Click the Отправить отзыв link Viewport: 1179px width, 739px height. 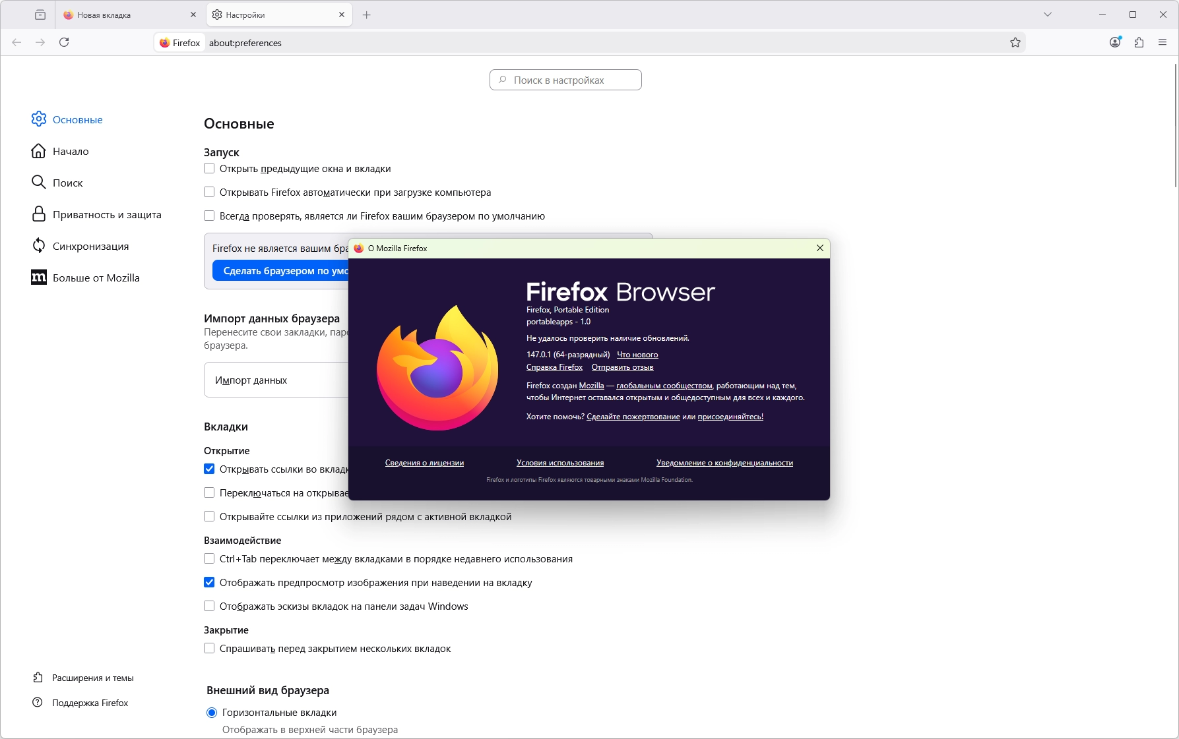coord(622,367)
